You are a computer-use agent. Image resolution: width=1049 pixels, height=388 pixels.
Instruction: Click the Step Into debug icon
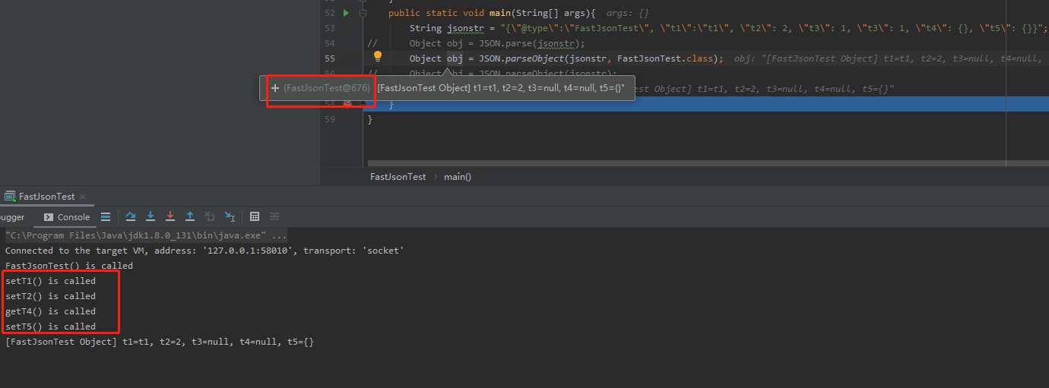click(x=151, y=216)
